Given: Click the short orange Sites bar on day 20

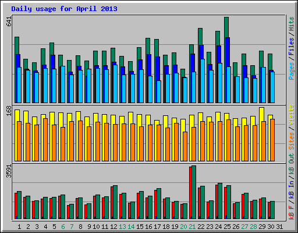Looking at the screenshot, I should pos(185,146).
